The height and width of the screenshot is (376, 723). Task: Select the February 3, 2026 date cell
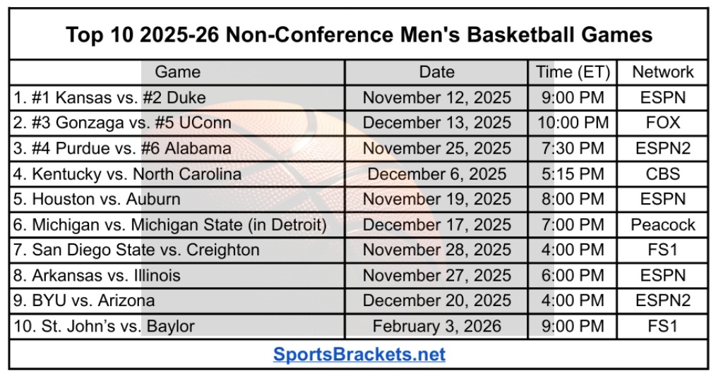(436, 326)
